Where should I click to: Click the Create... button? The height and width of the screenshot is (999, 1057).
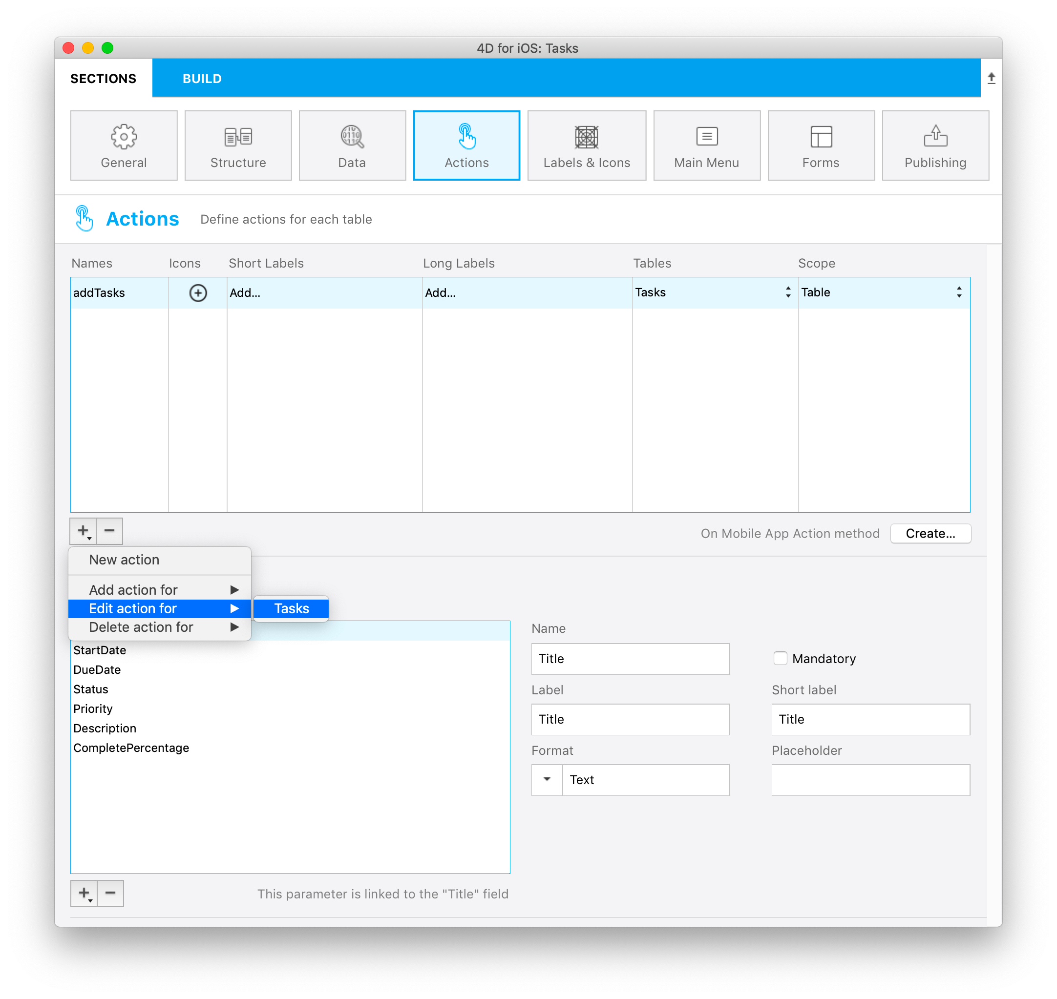pyautogui.click(x=930, y=533)
